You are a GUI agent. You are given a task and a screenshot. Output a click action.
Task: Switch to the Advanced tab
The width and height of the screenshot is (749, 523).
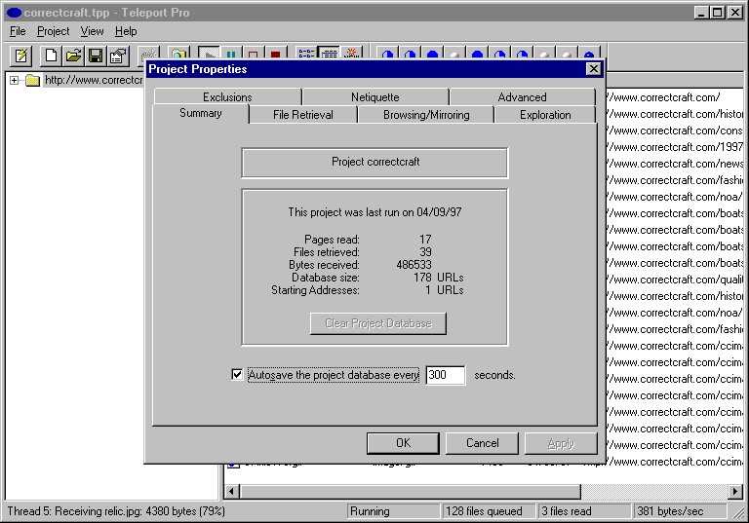(522, 96)
